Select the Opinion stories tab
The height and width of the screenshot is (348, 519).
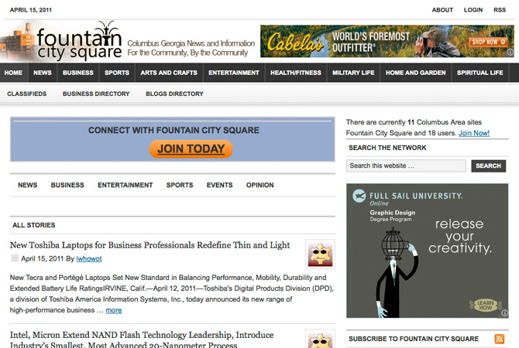click(259, 185)
